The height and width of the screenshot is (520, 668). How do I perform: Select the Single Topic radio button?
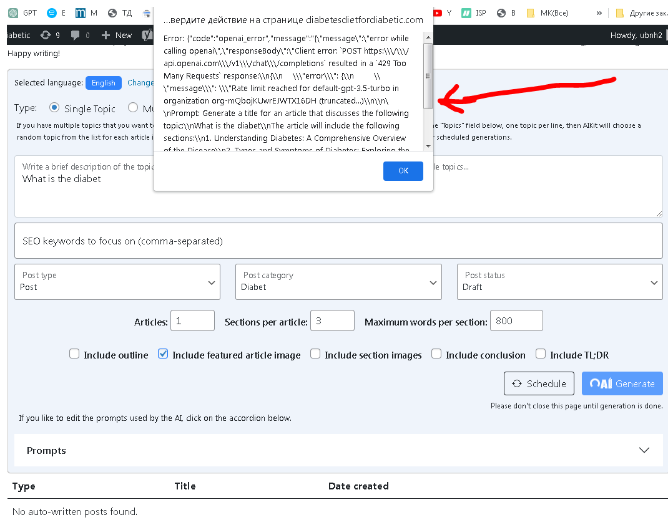coord(54,108)
